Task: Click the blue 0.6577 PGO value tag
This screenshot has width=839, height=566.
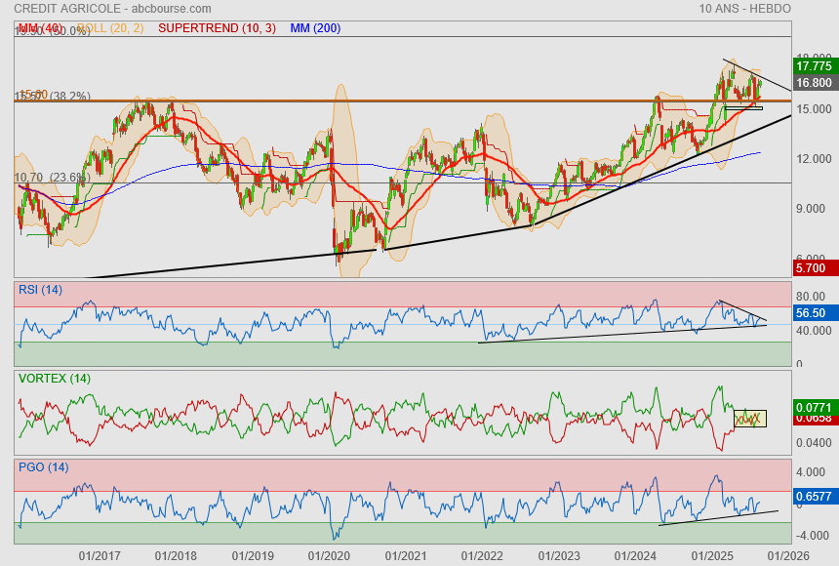Action: tap(814, 497)
